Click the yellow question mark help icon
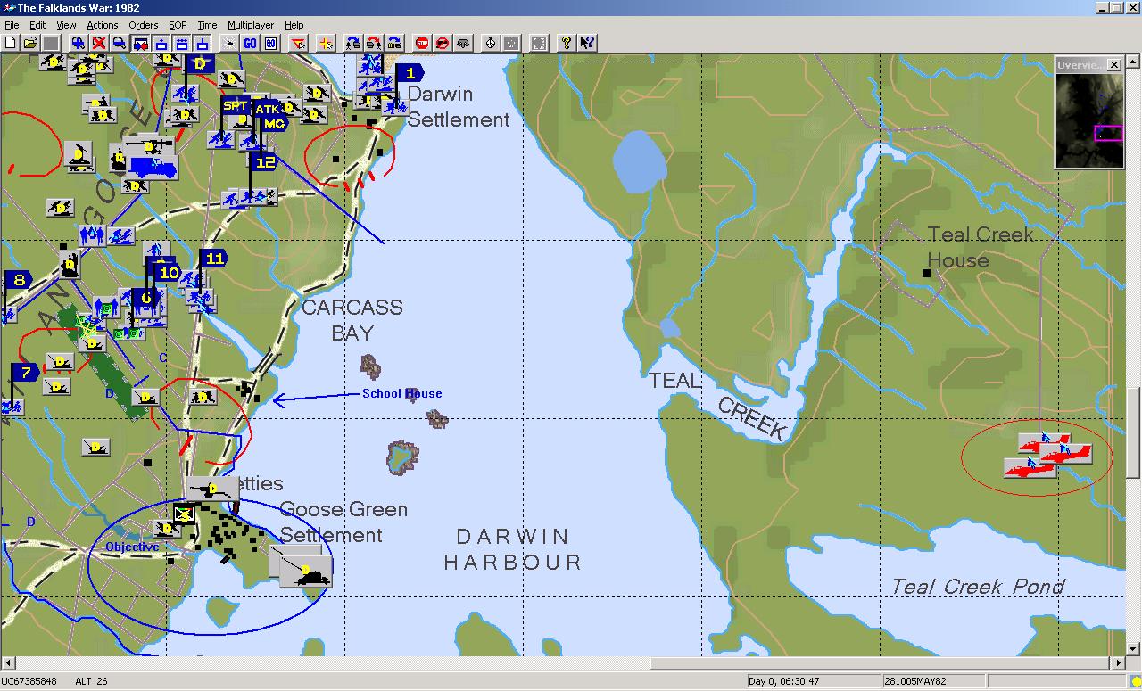Image resolution: width=1142 pixels, height=691 pixels. (566, 43)
